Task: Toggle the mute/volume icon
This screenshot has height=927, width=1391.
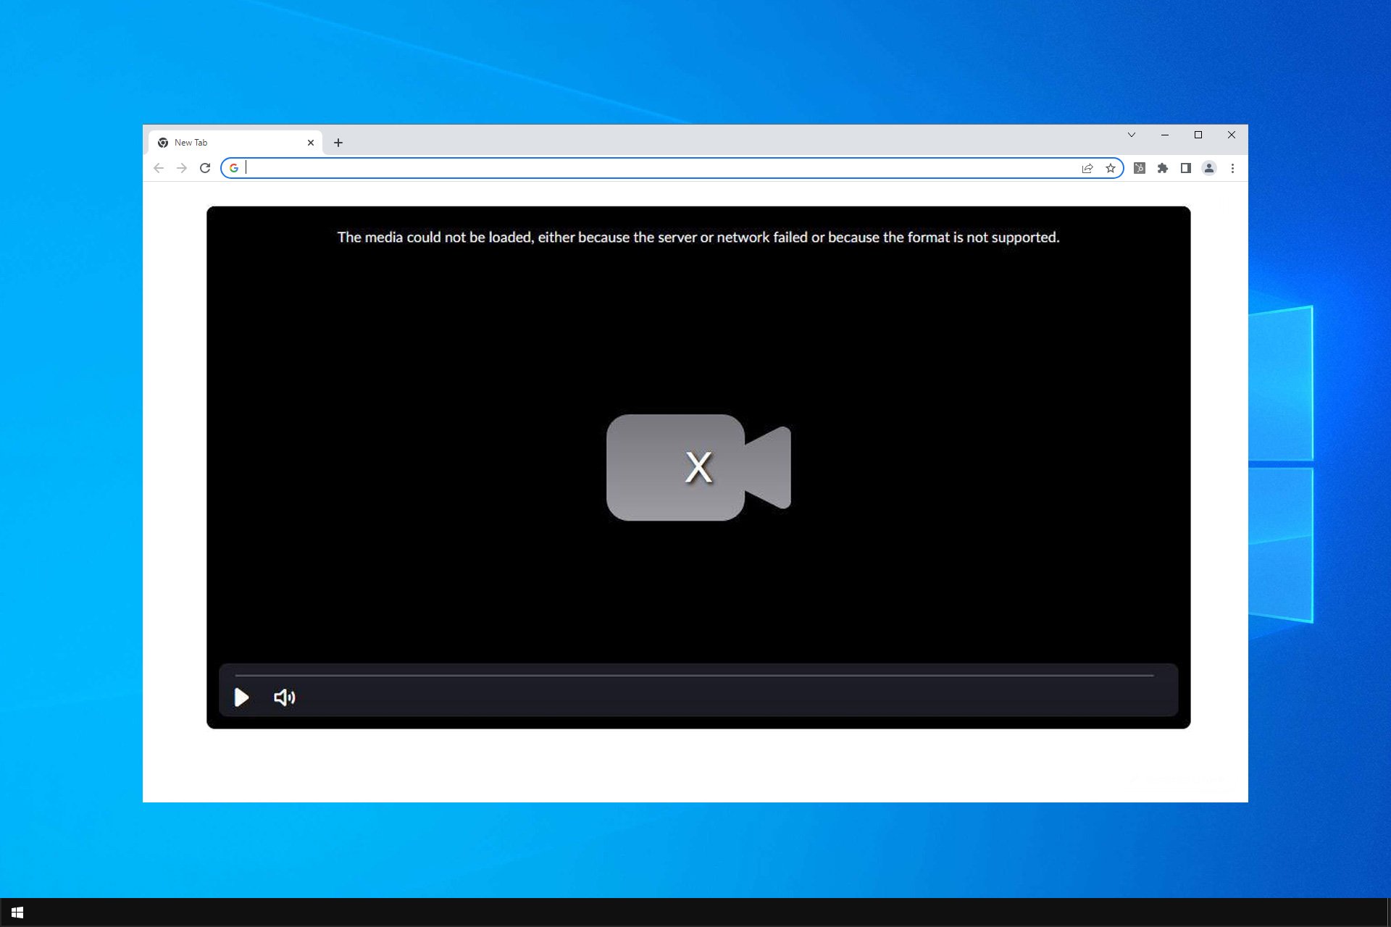Action: pyautogui.click(x=285, y=697)
